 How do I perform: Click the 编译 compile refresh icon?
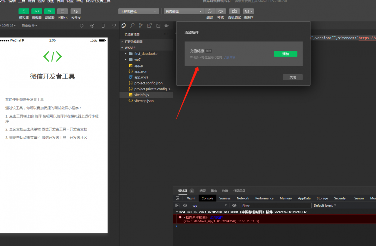click(x=209, y=11)
